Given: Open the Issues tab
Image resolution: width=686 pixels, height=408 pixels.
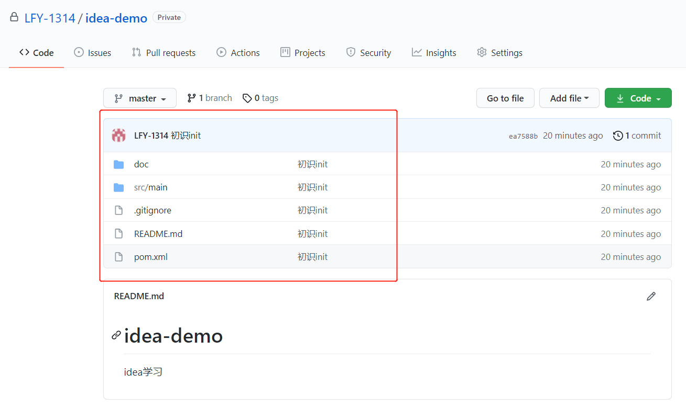Looking at the screenshot, I should pyautogui.click(x=93, y=53).
